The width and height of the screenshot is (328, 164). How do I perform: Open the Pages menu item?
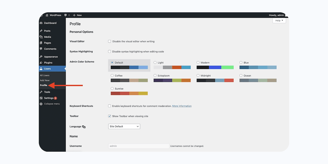point(48,43)
